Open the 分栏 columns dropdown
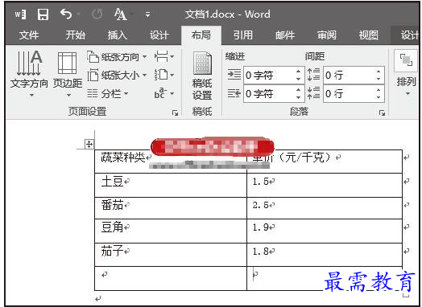422x307 pixels. tap(108, 94)
